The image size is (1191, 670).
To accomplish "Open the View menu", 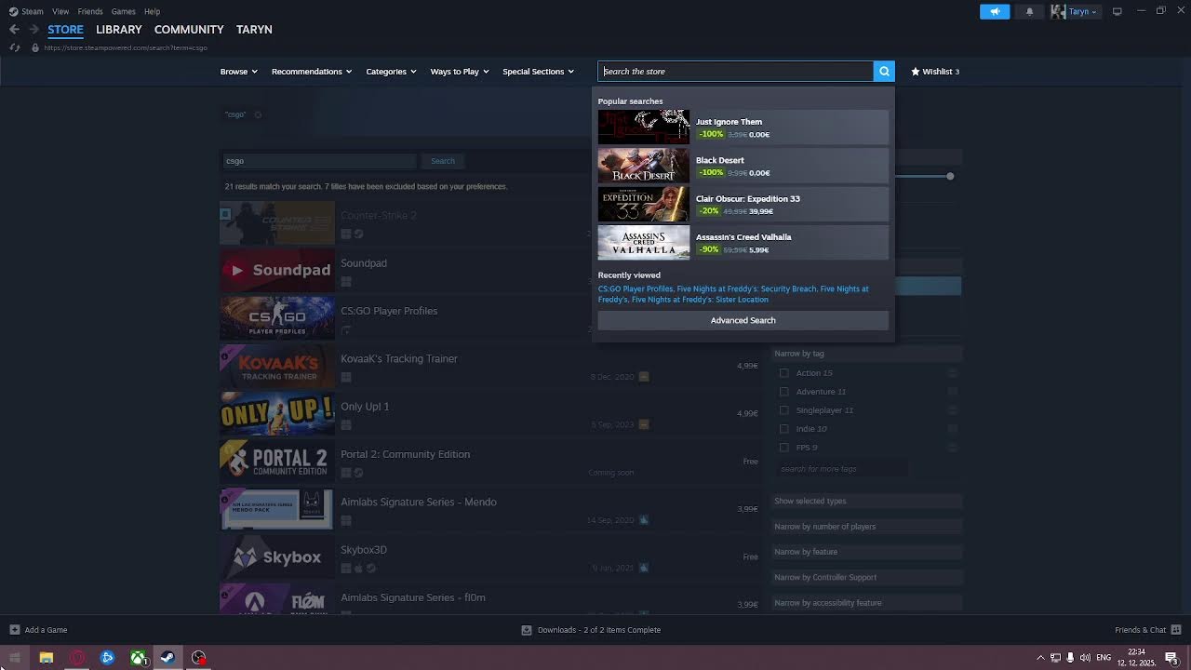I will (x=60, y=11).
